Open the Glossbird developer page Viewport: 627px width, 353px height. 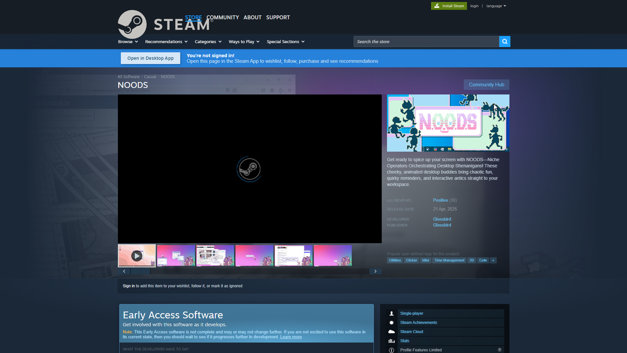(442, 219)
